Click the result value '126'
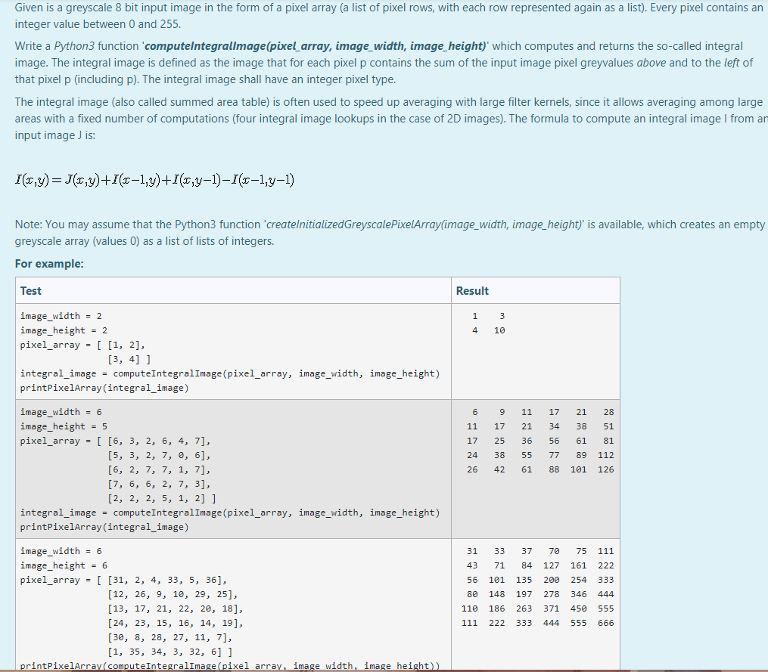768x672 pixels. click(x=606, y=469)
